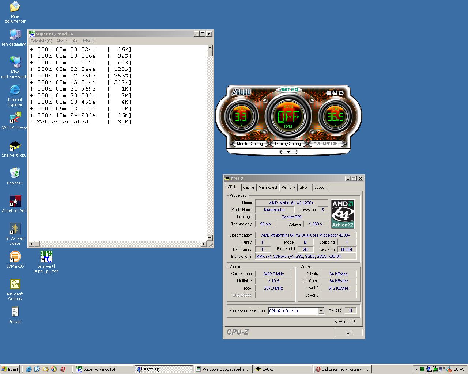Click the Start button

pos(10,369)
